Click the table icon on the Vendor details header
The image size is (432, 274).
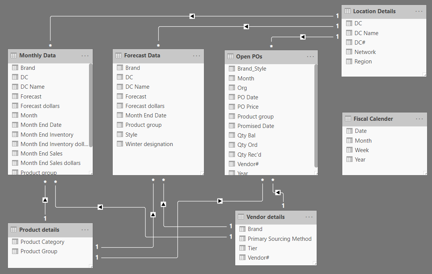point(241,217)
